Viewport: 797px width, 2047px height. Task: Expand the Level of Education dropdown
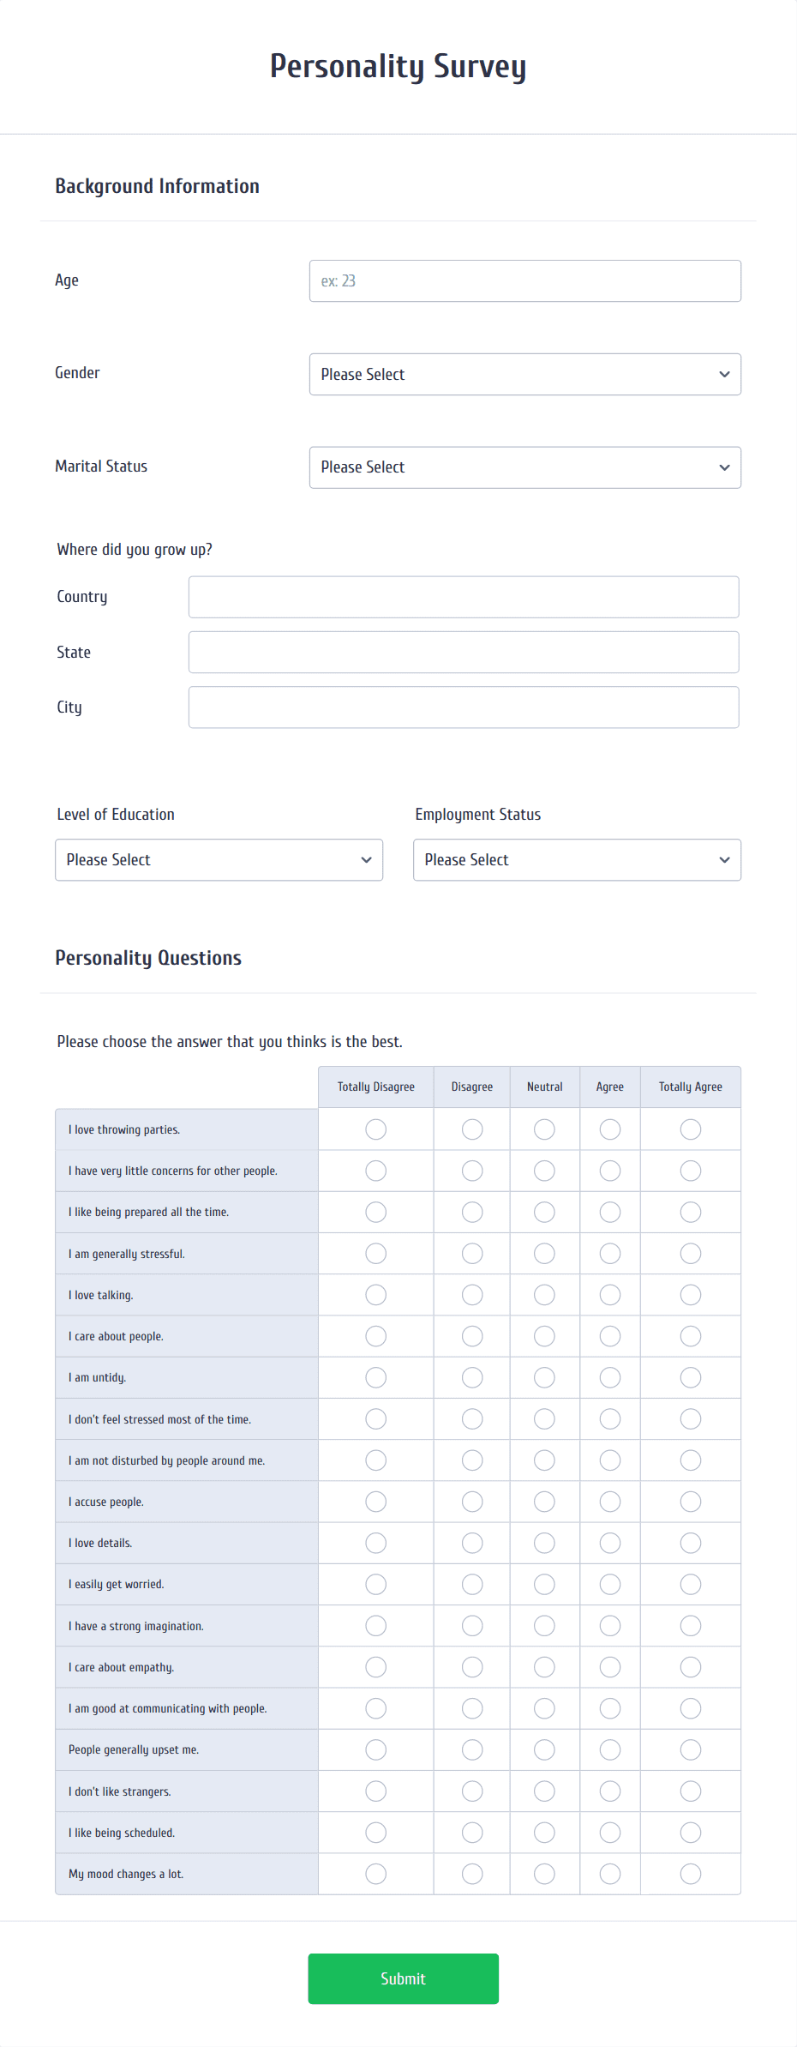[x=219, y=859]
